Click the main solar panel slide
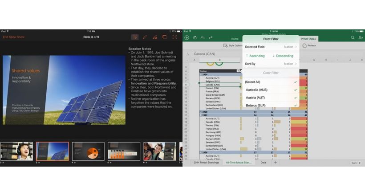 tap(64, 90)
